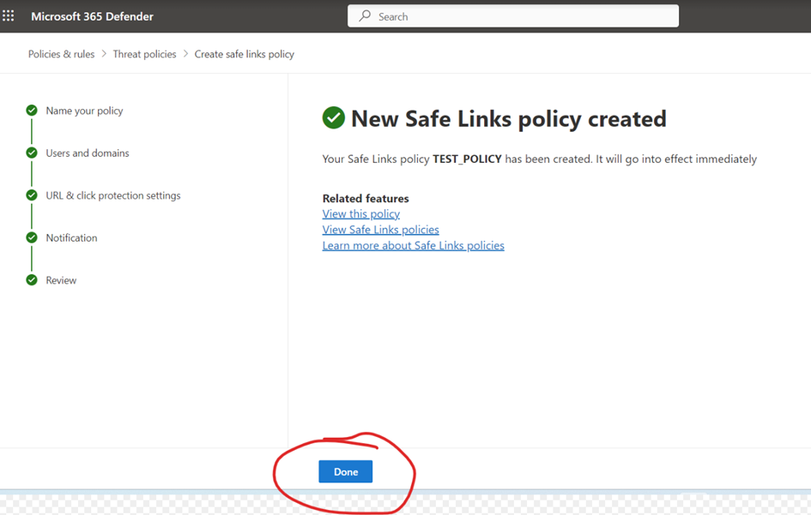Click breadcrumb chevron after Threat policies
This screenshot has height=515, width=811.
[x=185, y=54]
